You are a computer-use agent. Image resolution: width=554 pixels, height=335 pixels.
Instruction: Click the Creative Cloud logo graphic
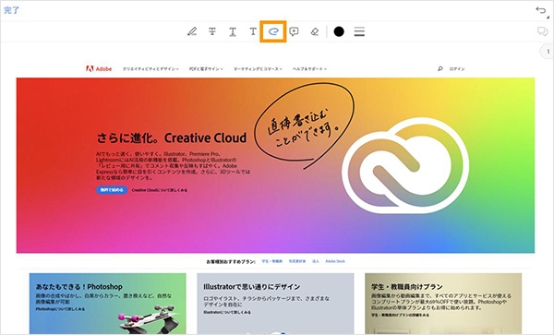pos(405,165)
